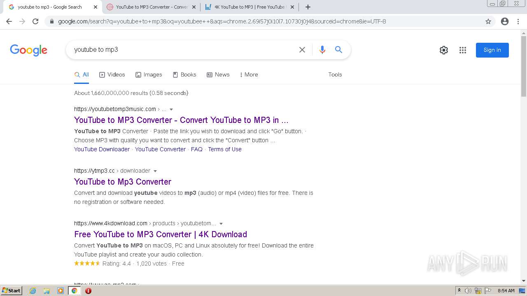527x296 pixels.
Task: Open the Terms of Use sitelink
Action: [x=225, y=149]
